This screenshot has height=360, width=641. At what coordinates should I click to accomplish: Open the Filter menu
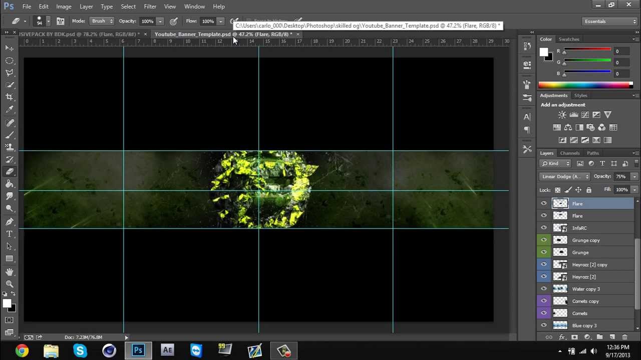pos(150,6)
